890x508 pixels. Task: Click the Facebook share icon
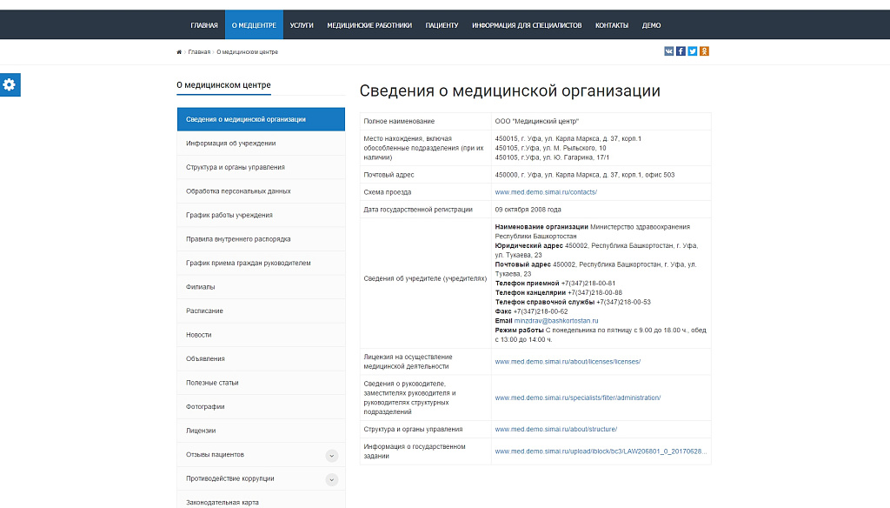click(x=680, y=51)
